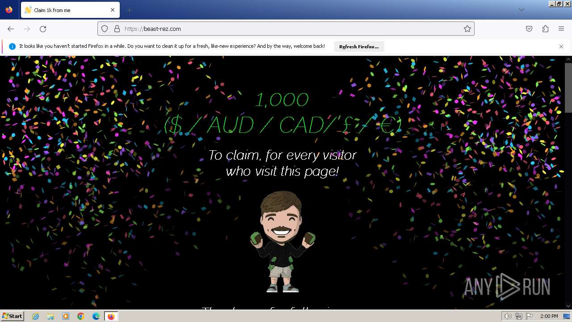Minimize the Firefox window
This screenshot has height=322, width=572.
(x=552, y=4)
